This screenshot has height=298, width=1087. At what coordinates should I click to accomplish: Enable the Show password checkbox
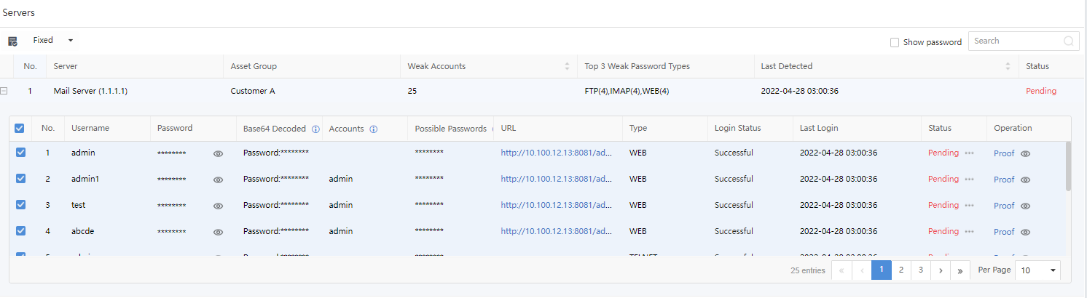click(895, 42)
